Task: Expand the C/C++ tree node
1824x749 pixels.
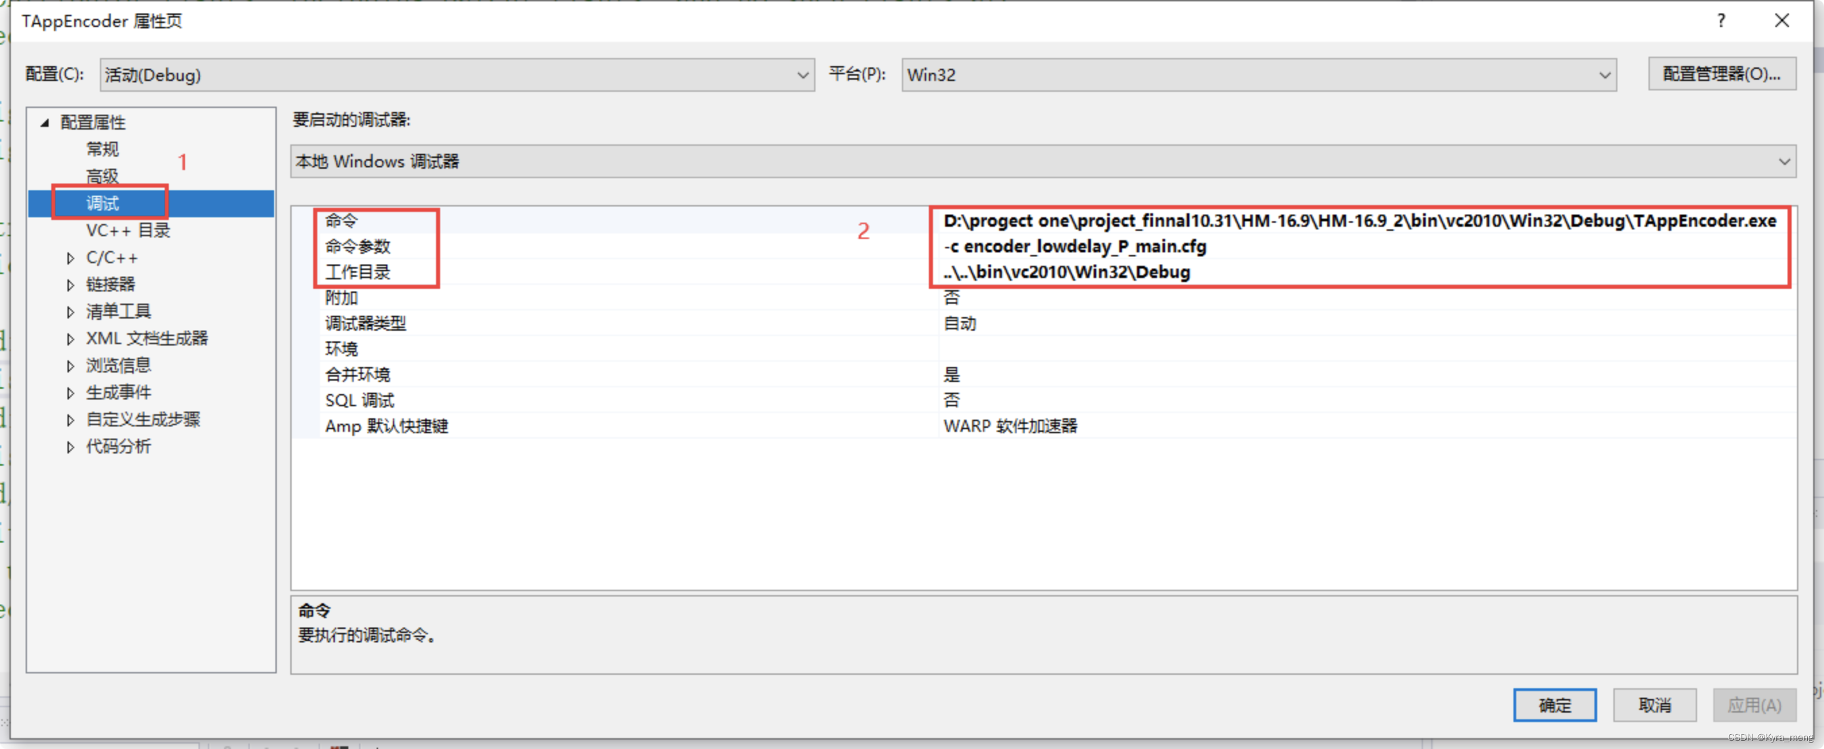Action: pos(70,258)
